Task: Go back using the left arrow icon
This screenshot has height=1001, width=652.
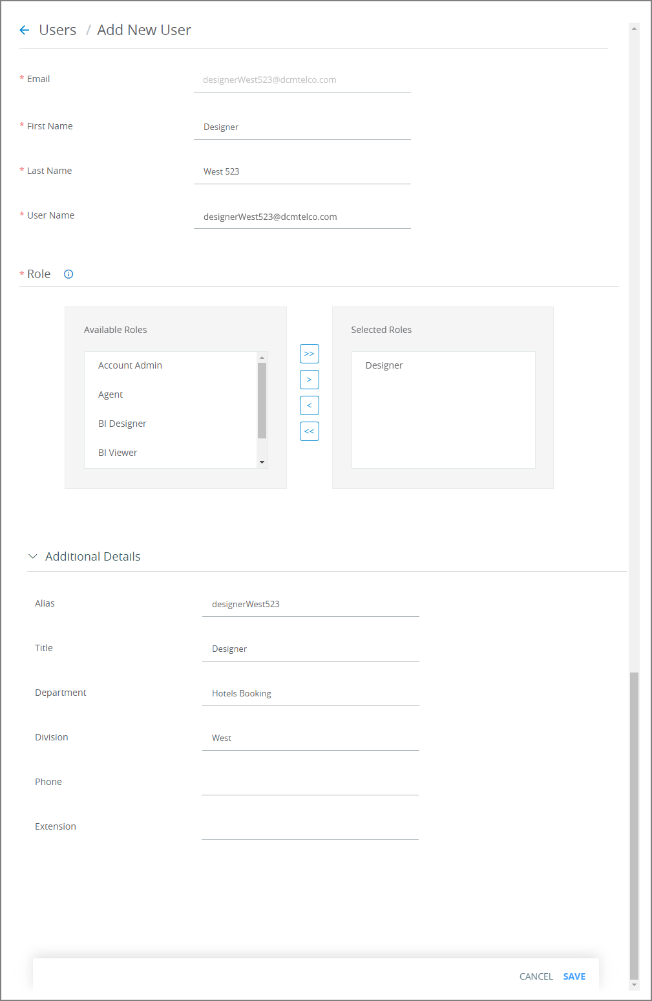Action: [x=25, y=30]
